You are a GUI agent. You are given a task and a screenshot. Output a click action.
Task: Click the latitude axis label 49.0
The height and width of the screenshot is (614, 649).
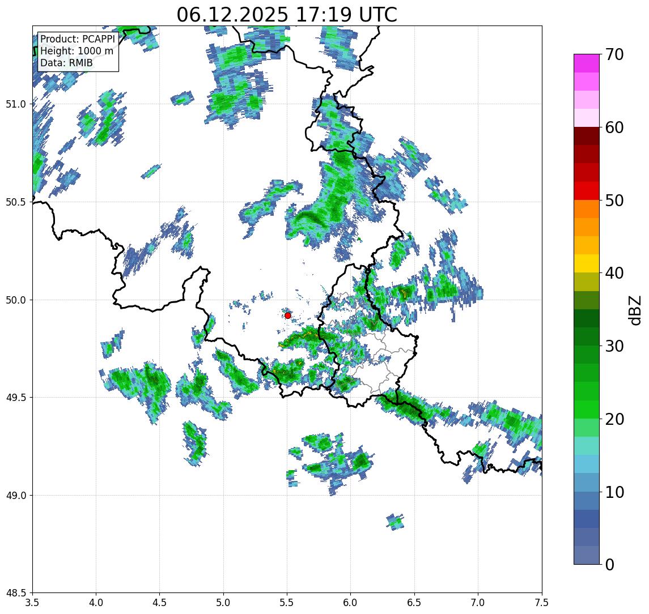click(16, 495)
